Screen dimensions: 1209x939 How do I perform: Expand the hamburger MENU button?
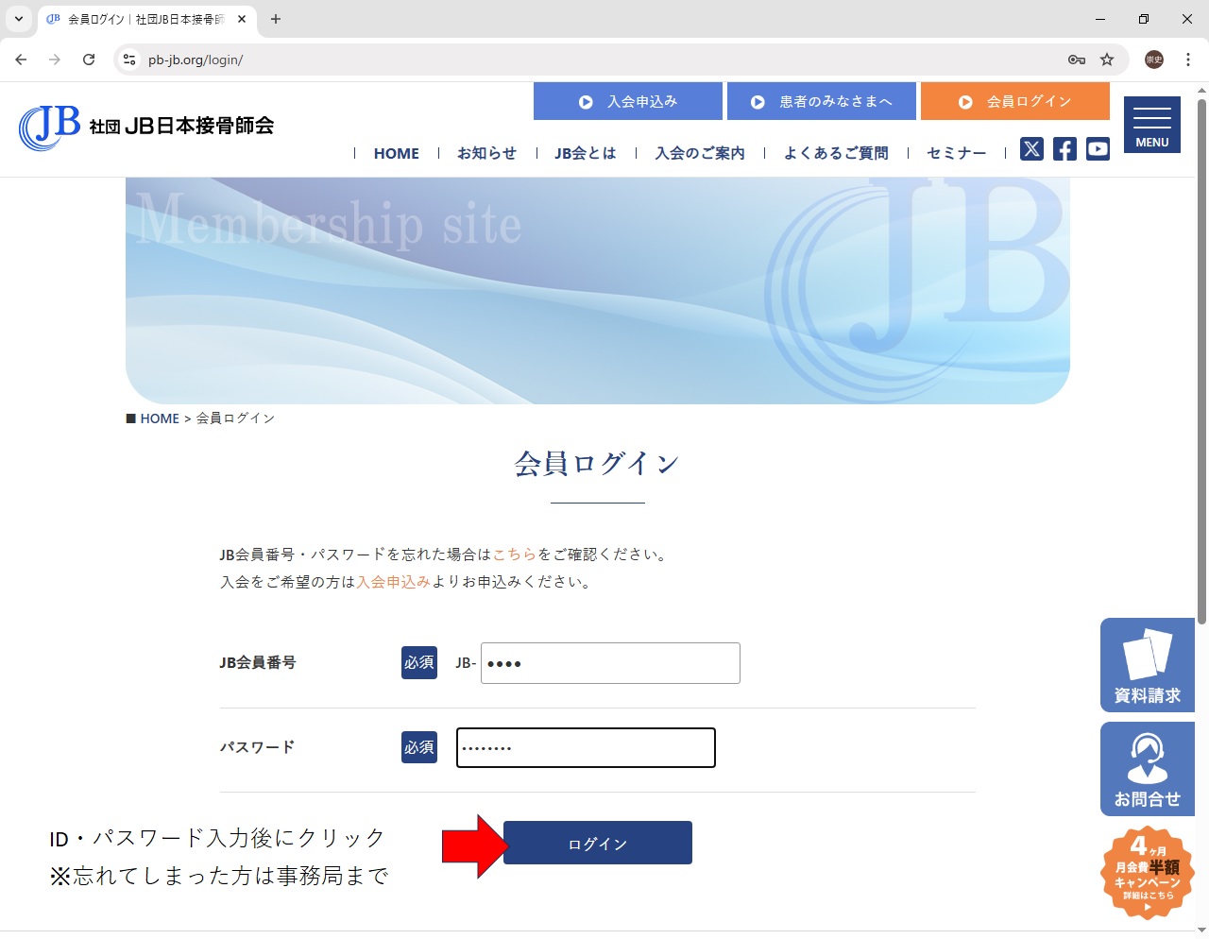tap(1151, 125)
